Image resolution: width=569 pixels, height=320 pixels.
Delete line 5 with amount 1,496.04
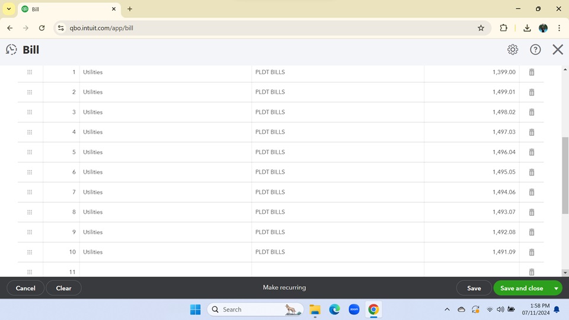(x=532, y=152)
